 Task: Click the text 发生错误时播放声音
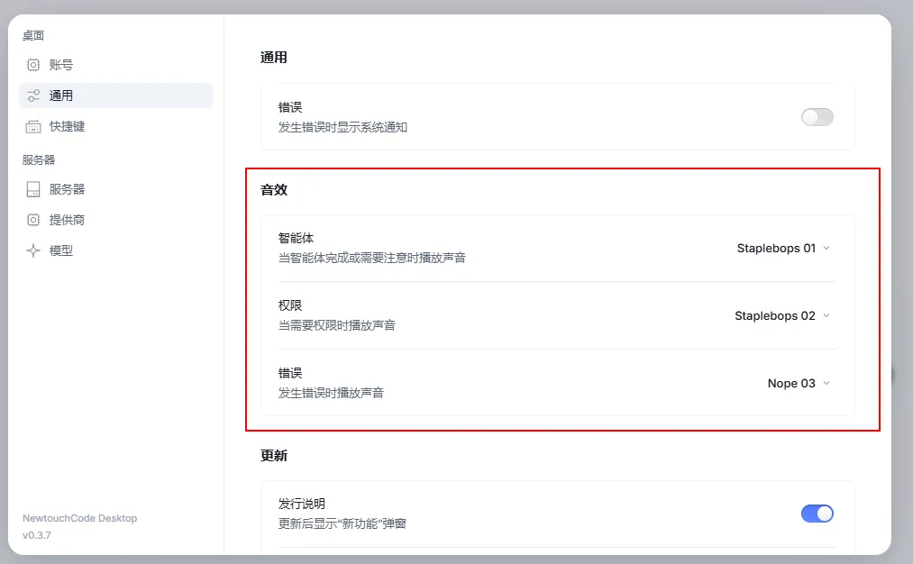pos(331,393)
